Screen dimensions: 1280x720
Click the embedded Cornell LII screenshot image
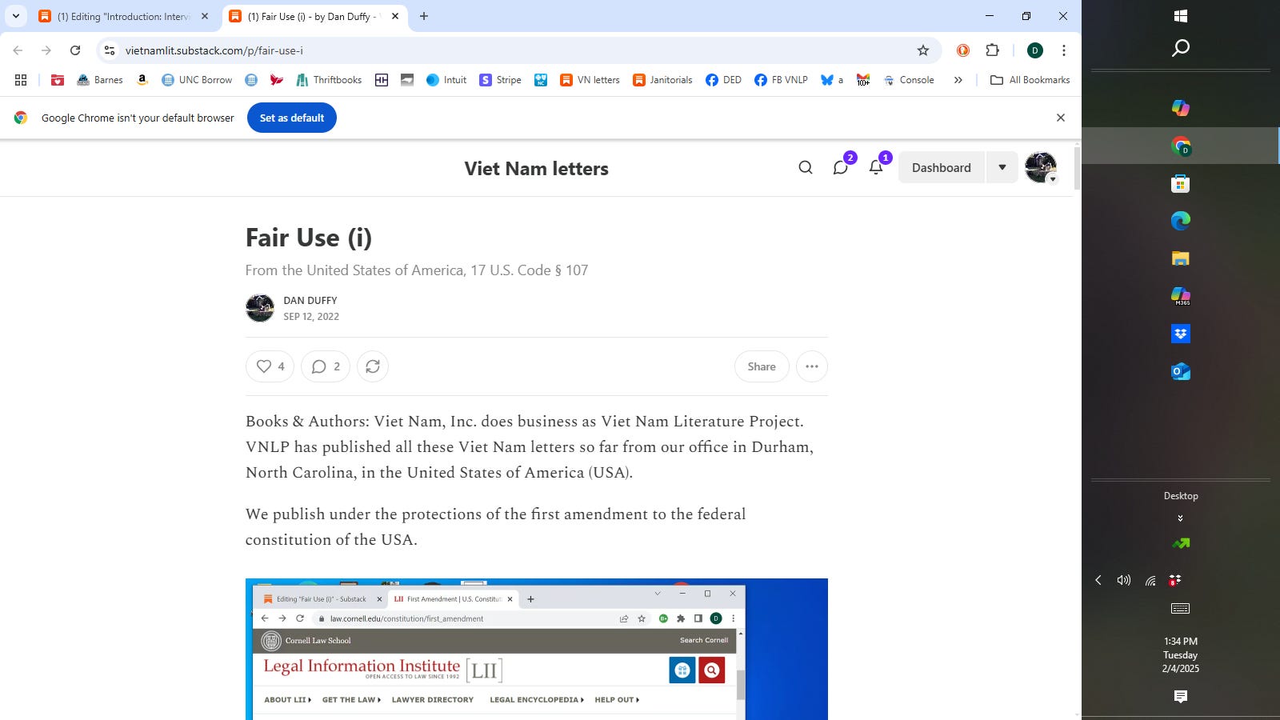(x=537, y=649)
